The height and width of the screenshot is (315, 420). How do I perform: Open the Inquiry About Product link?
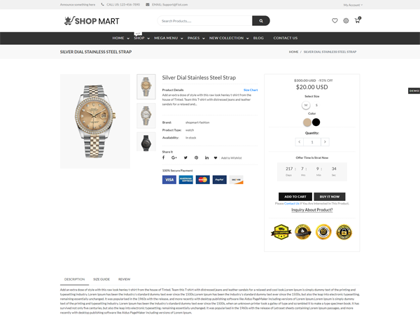click(312, 210)
